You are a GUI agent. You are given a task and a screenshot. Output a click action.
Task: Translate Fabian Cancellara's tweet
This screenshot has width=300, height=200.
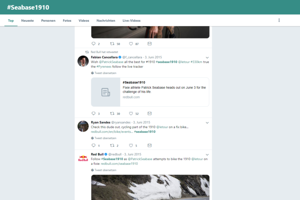coord(105,73)
